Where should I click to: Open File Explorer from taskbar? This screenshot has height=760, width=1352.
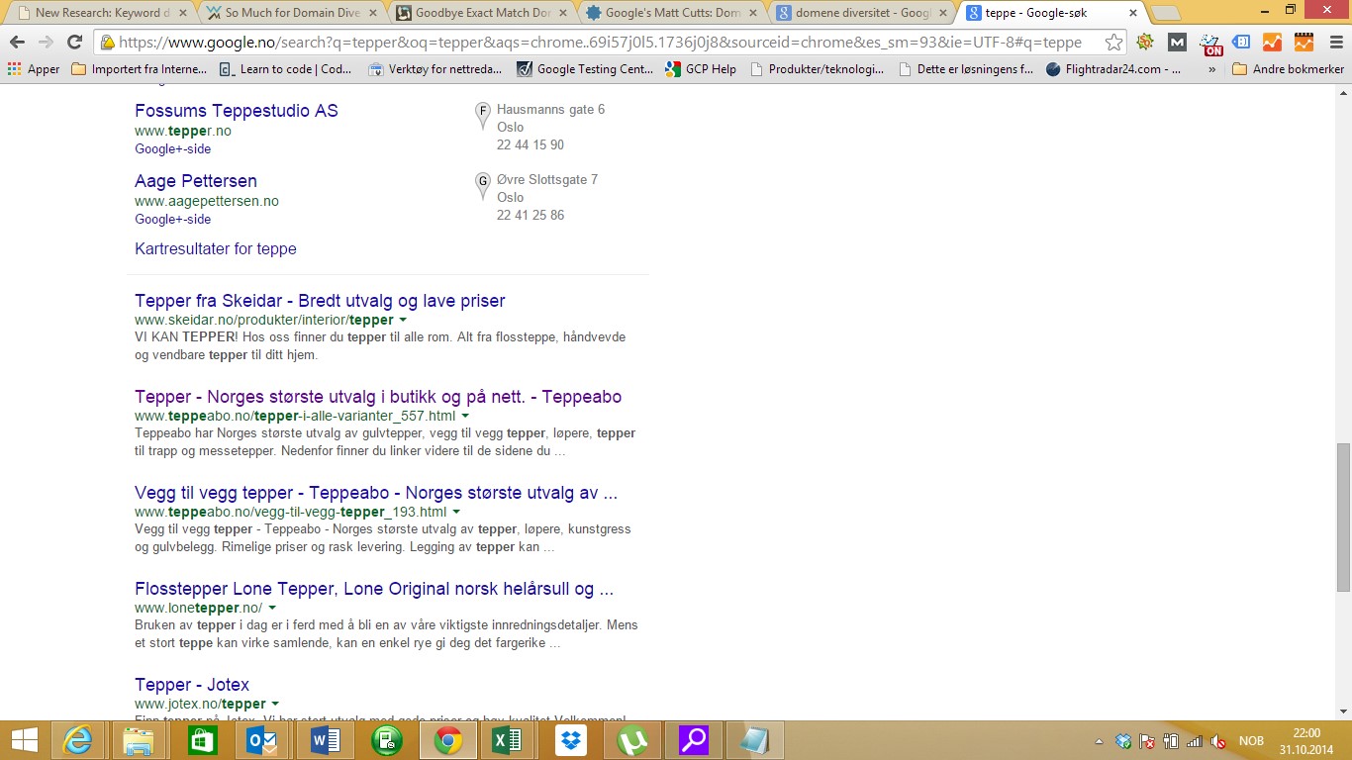[140, 740]
